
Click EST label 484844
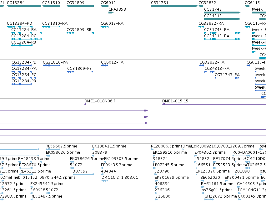pyautogui.click(x=108, y=171)
